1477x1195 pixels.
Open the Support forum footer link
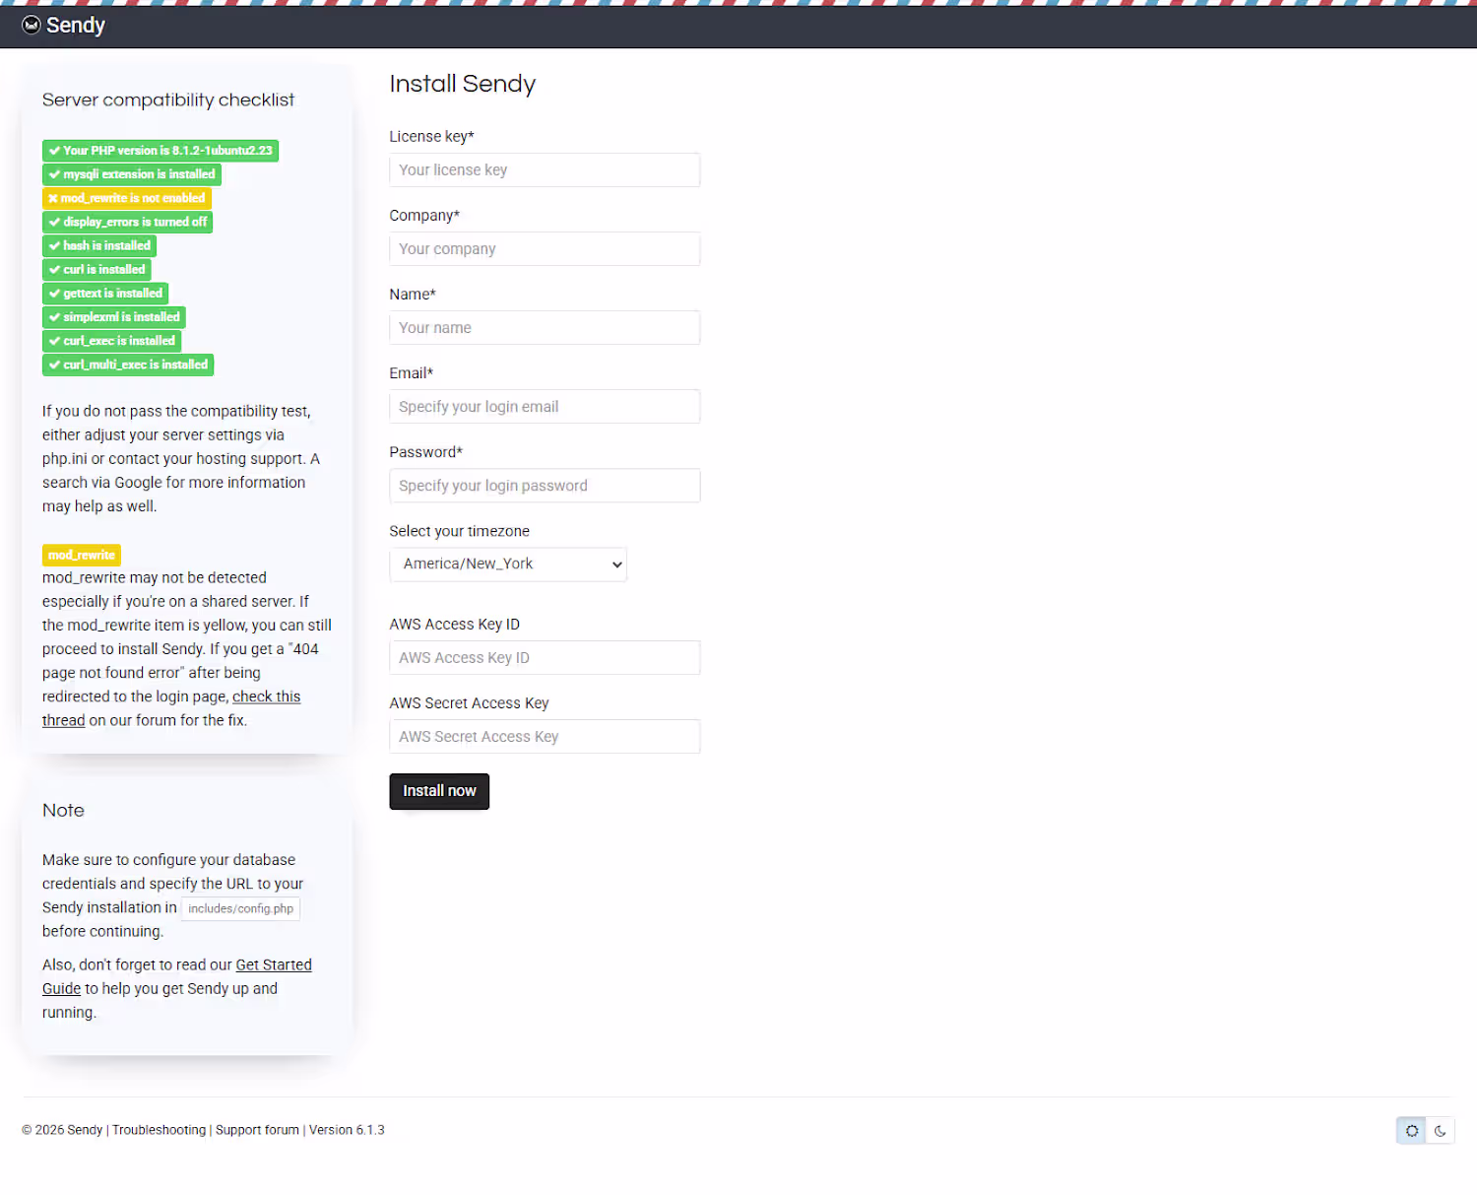(x=257, y=1130)
